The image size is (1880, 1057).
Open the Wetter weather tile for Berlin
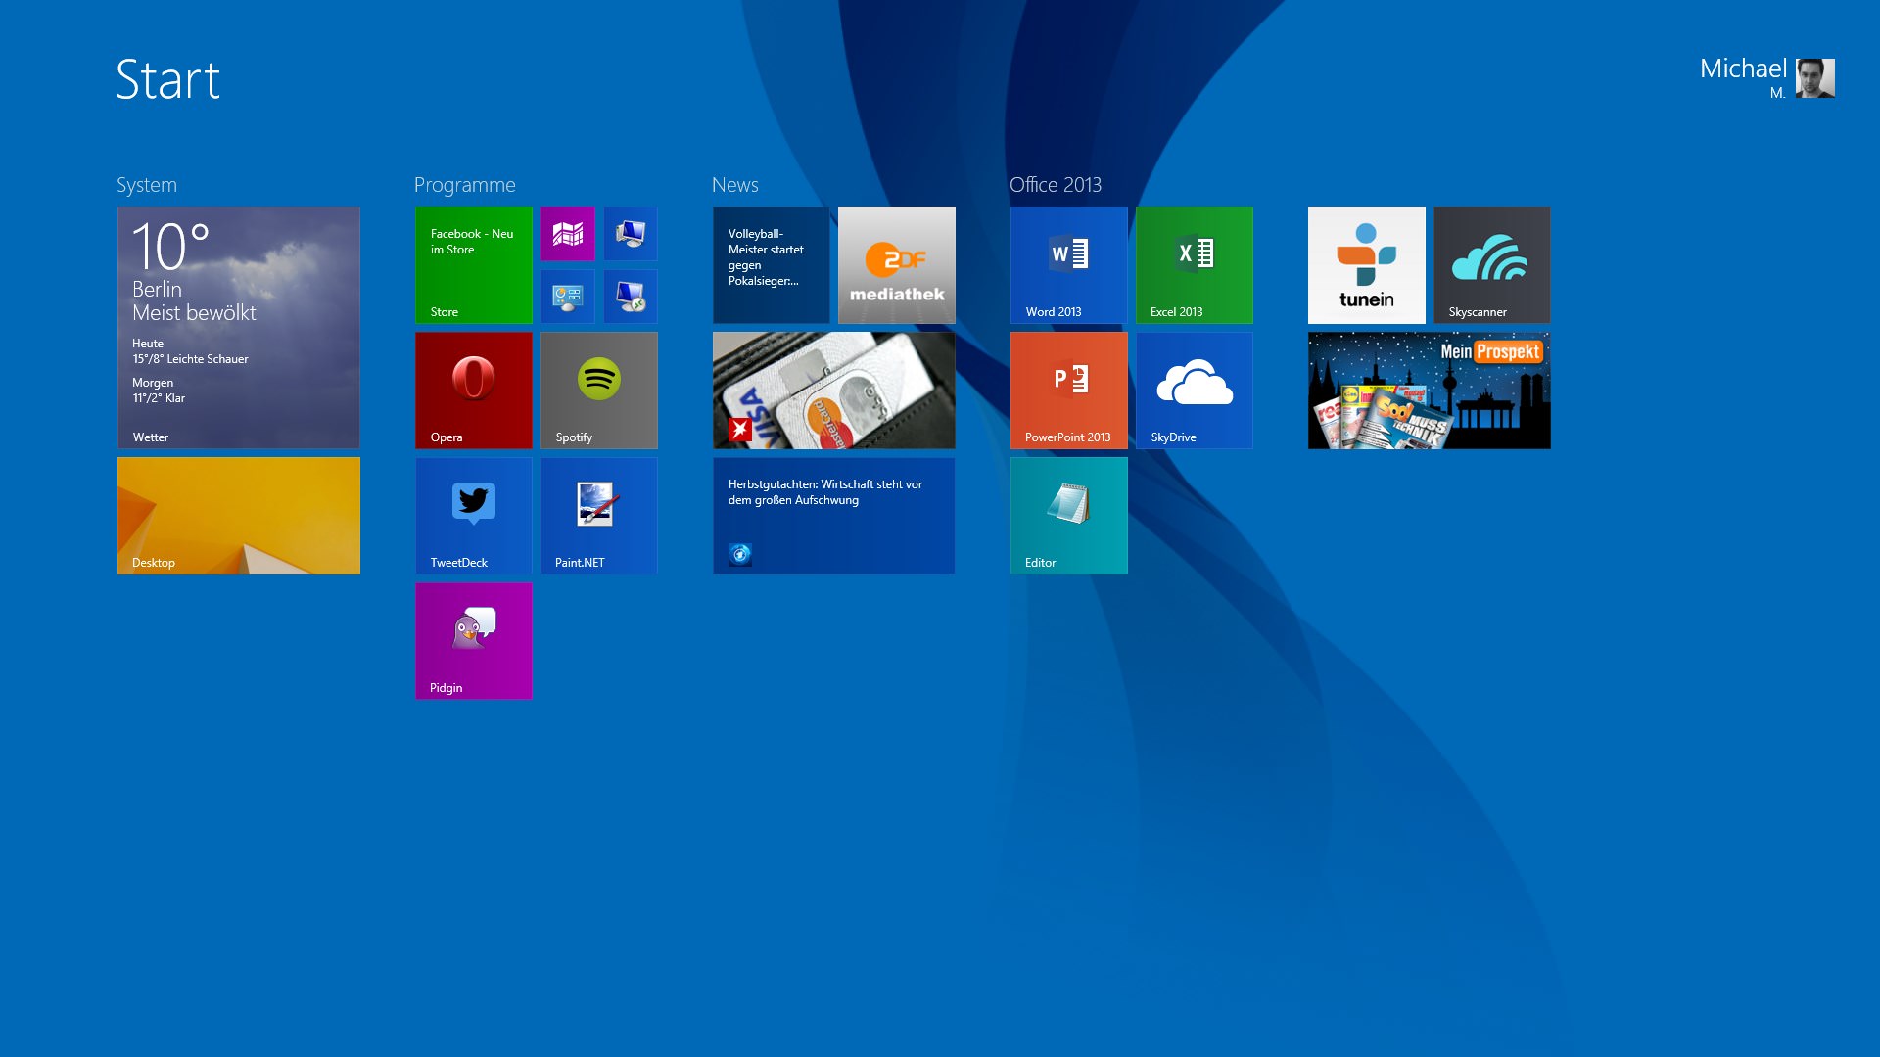coord(239,328)
